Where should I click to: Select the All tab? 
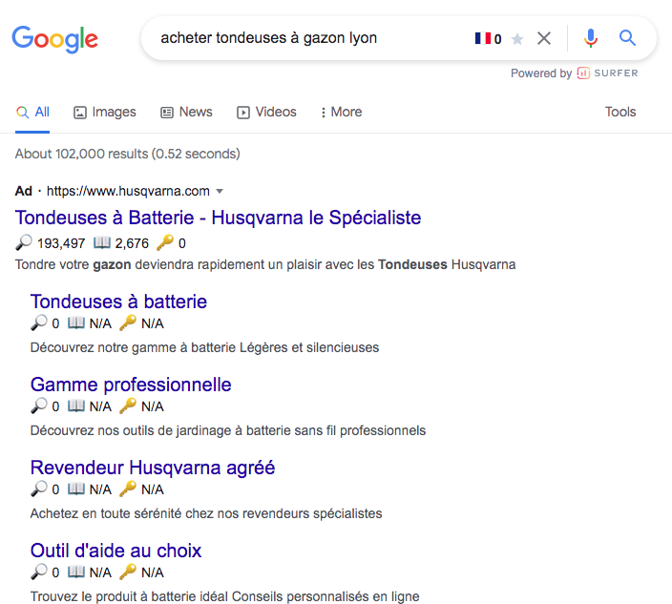pyautogui.click(x=32, y=113)
